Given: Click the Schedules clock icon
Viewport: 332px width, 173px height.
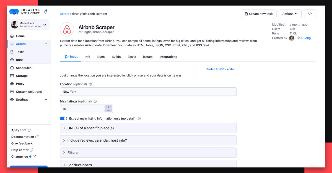Looking at the screenshot, I should [x=12, y=68].
